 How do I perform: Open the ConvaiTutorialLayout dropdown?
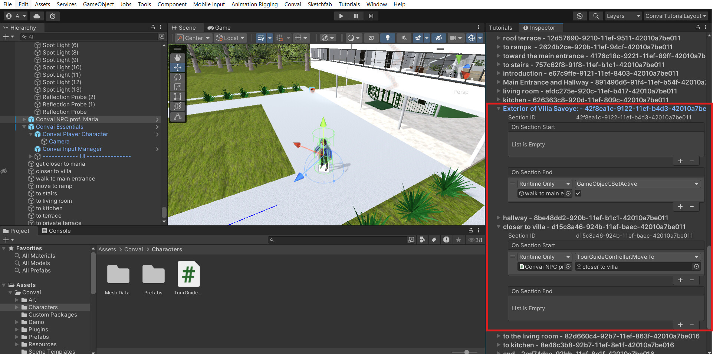pos(676,16)
